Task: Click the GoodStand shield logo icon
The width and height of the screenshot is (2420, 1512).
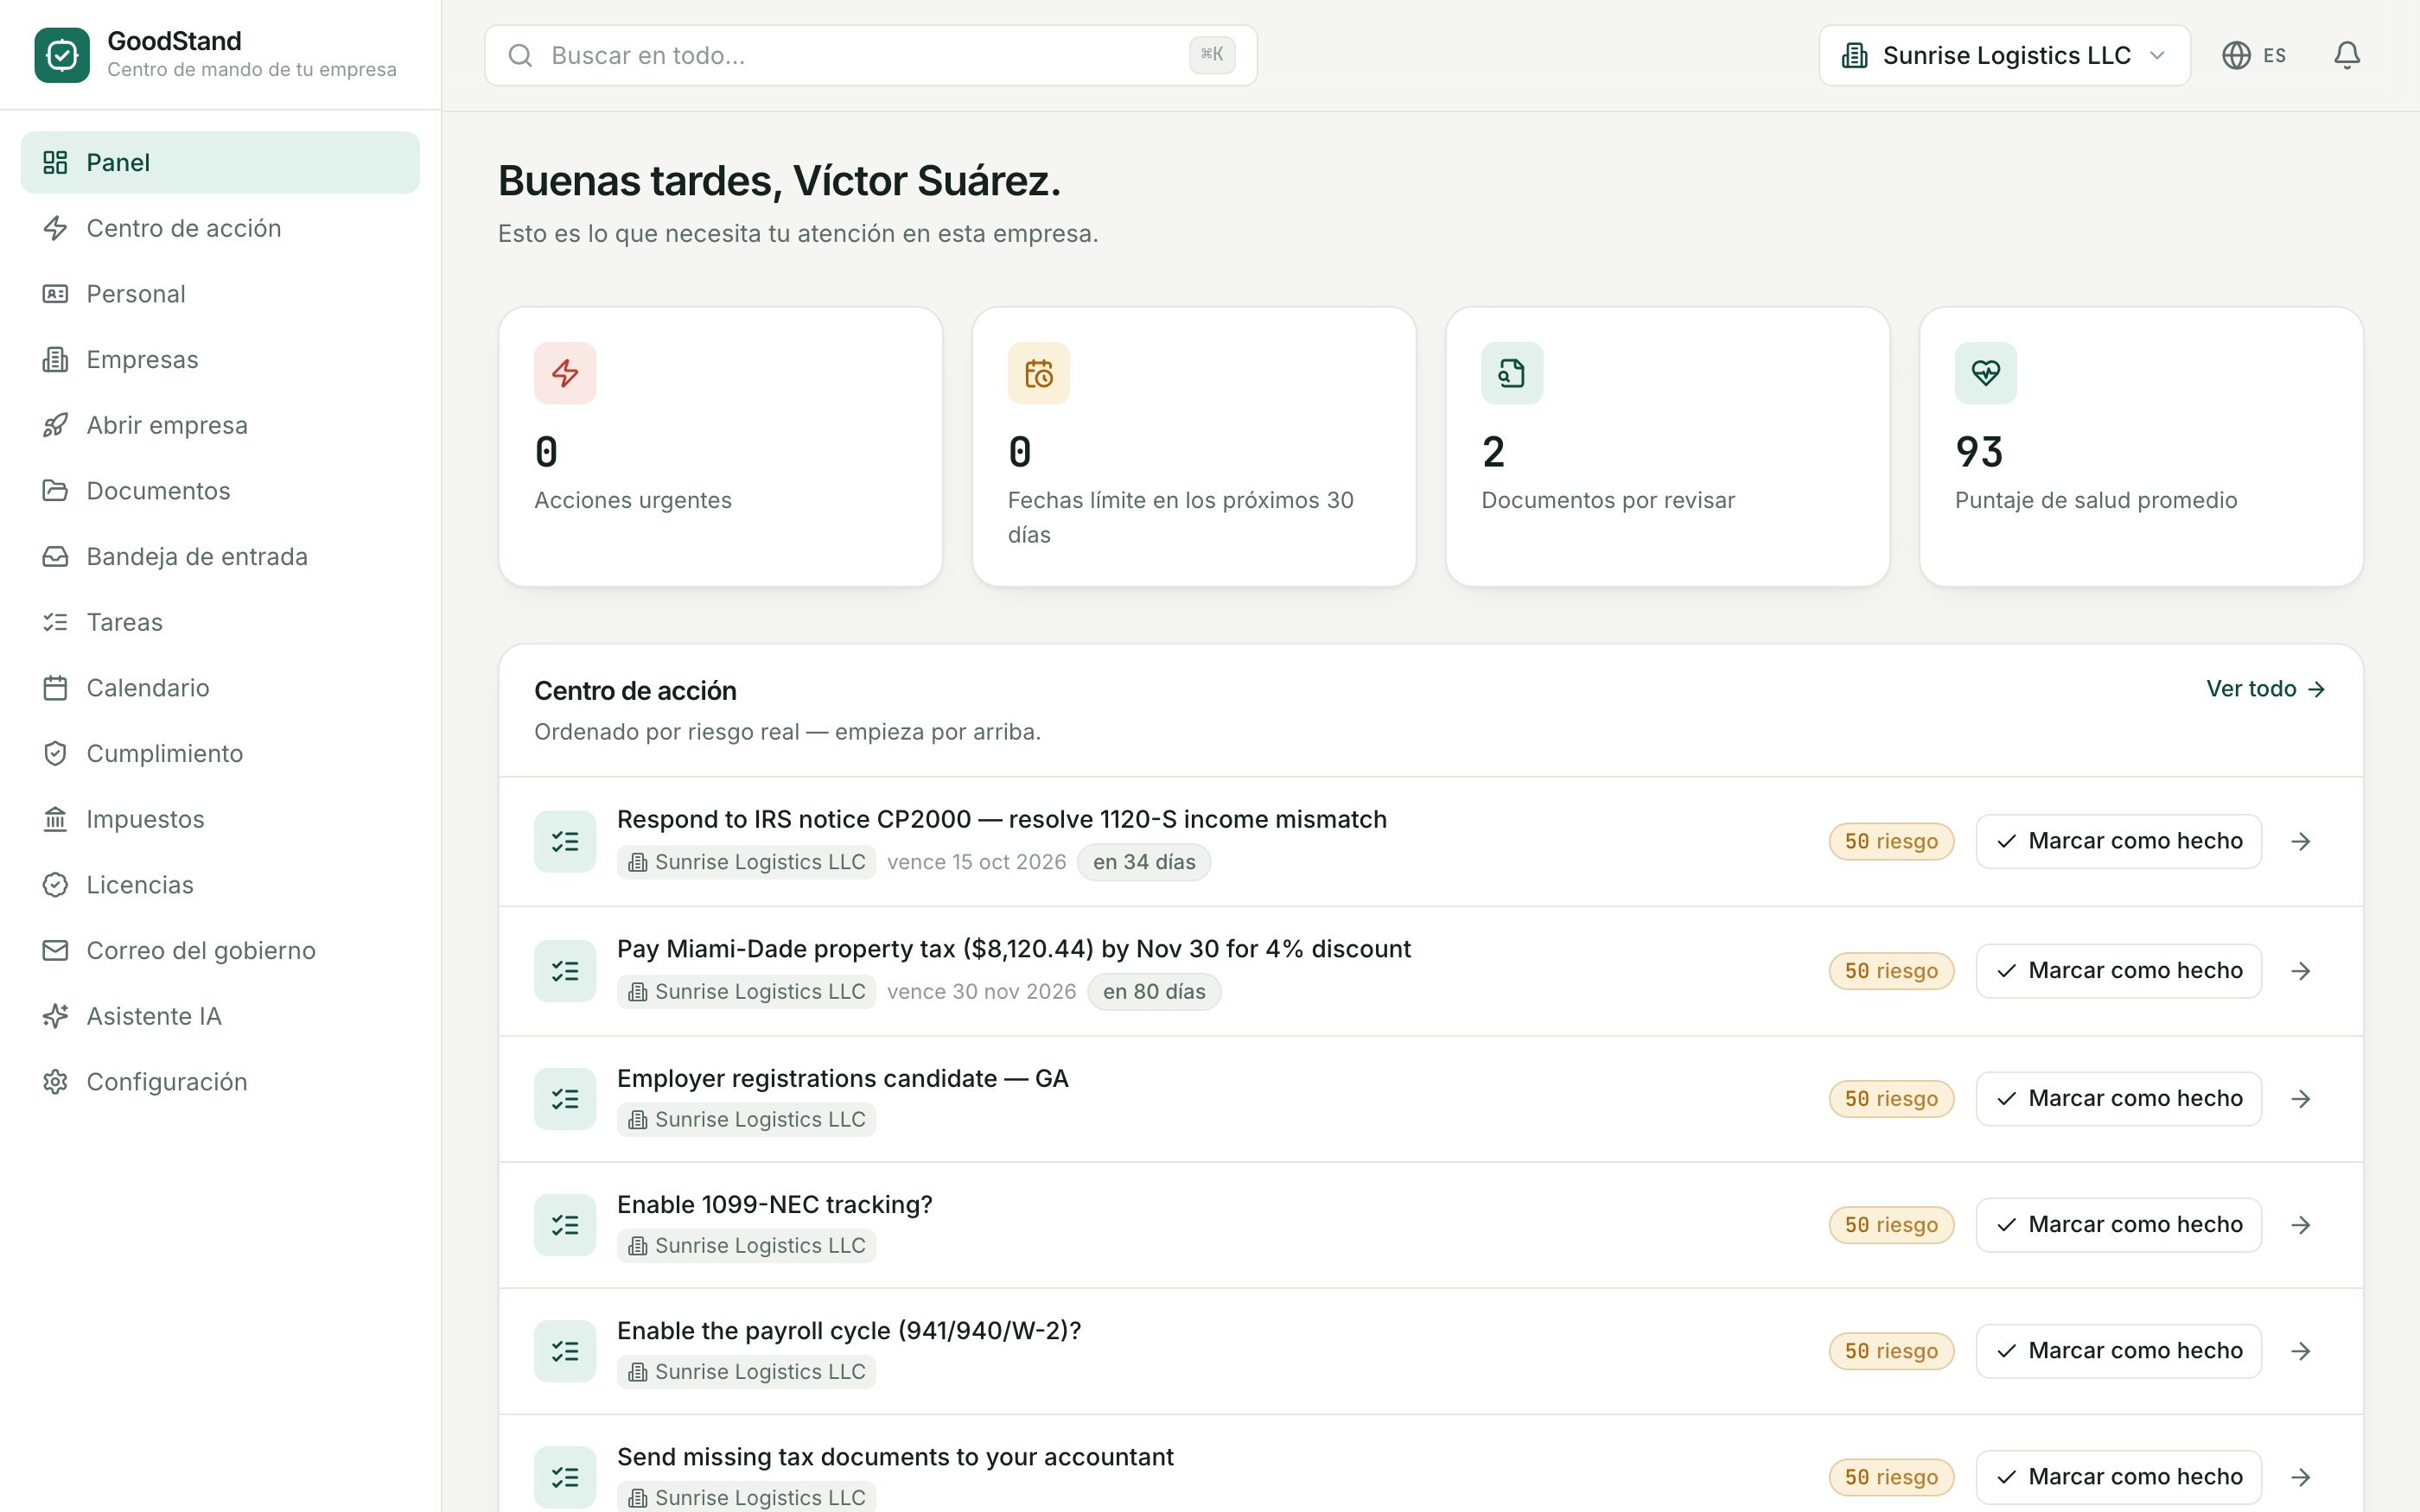Action: pyautogui.click(x=62, y=55)
